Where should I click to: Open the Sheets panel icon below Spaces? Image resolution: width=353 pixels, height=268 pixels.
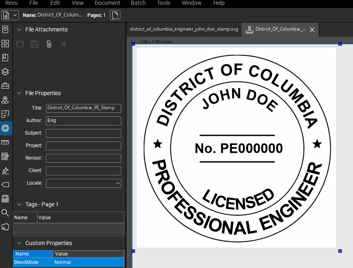pos(5,114)
